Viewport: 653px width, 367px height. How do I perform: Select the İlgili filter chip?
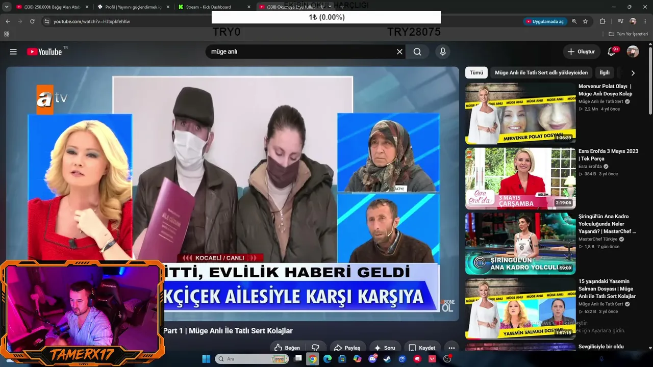(x=605, y=73)
